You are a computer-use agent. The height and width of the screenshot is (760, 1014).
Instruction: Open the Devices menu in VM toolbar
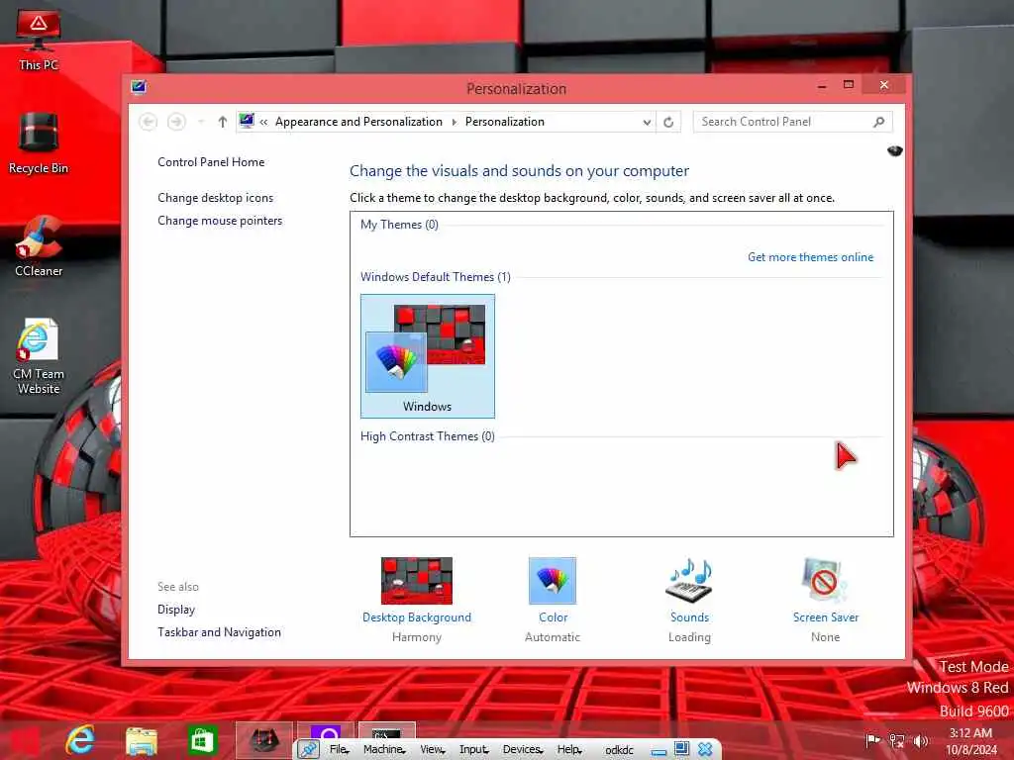(x=523, y=749)
